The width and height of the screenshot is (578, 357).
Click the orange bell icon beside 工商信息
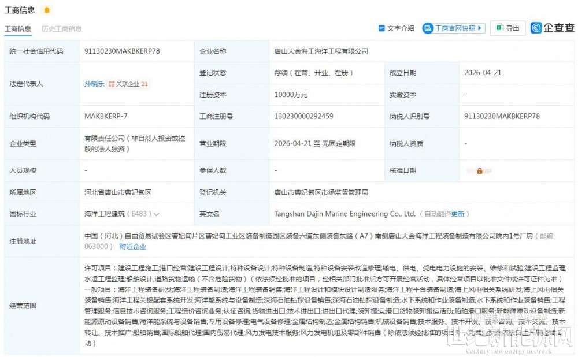(x=47, y=10)
